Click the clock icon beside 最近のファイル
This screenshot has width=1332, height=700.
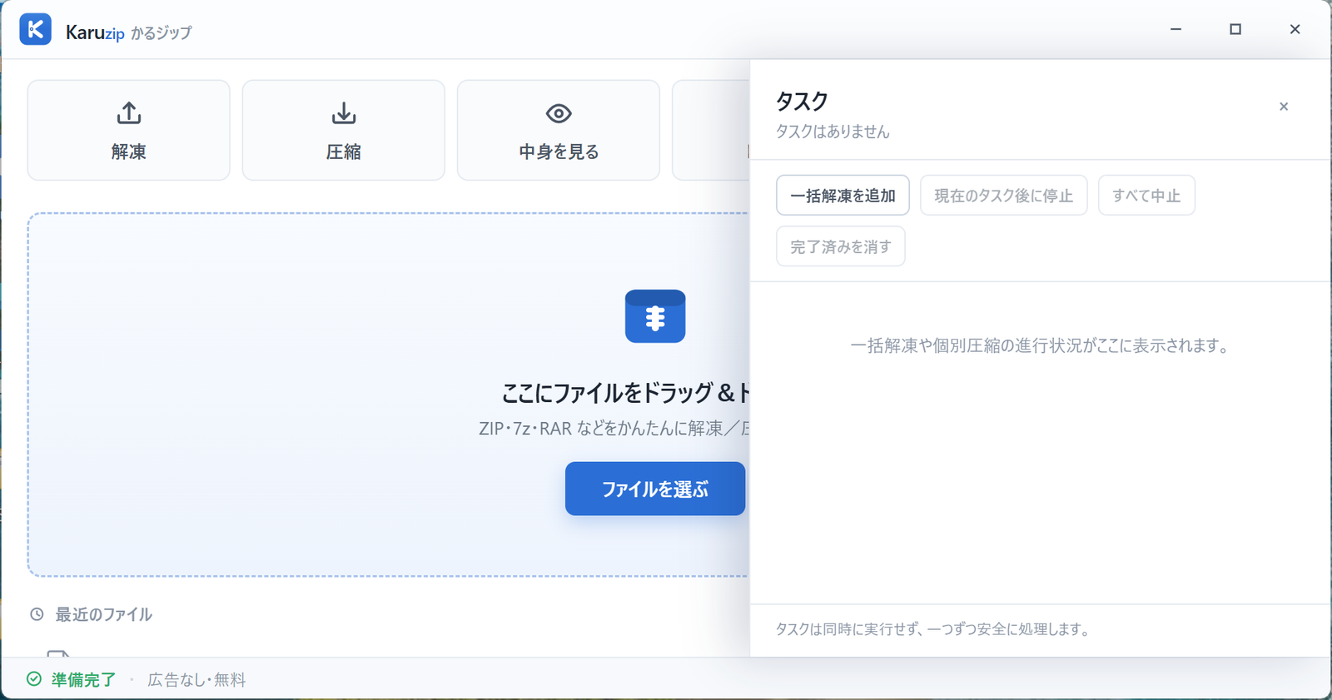click(37, 614)
